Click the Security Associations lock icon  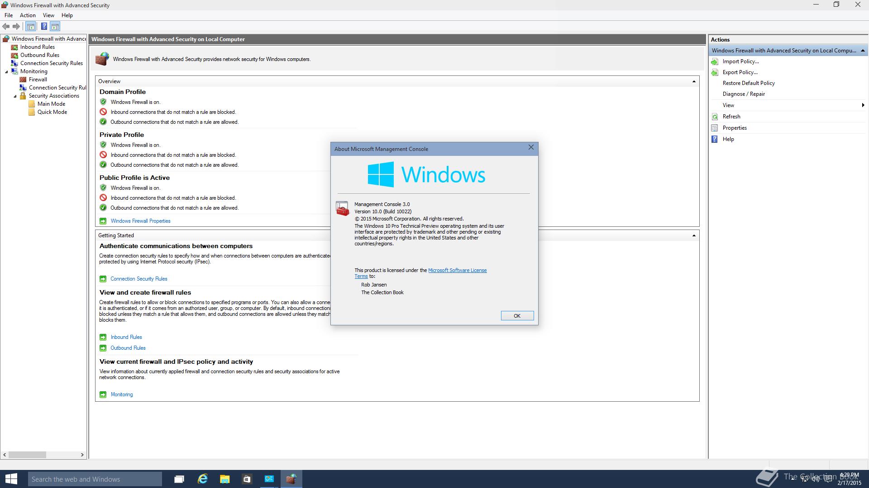tap(23, 96)
